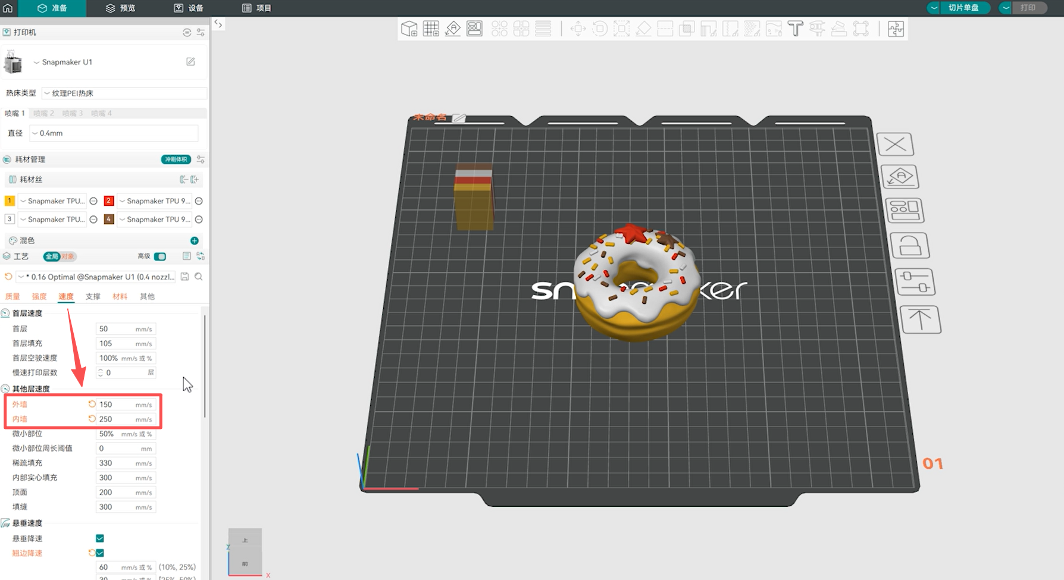Click the add filament icon in 耗材丝 header
1064x580 pixels.
195,179
